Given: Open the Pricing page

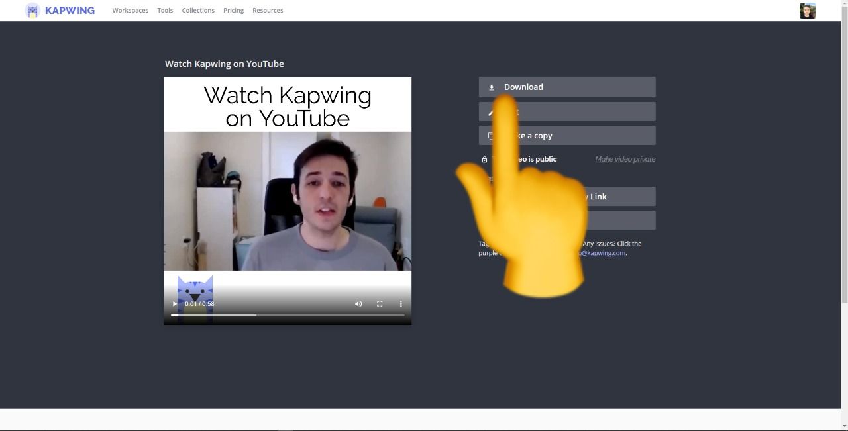Looking at the screenshot, I should [233, 11].
